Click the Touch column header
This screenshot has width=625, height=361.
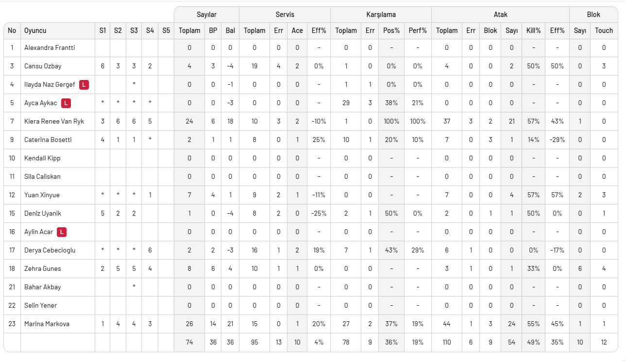pos(604,31)
